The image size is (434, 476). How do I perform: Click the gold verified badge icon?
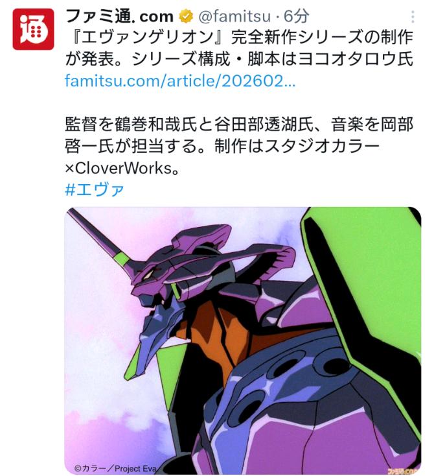coord(186,16)
